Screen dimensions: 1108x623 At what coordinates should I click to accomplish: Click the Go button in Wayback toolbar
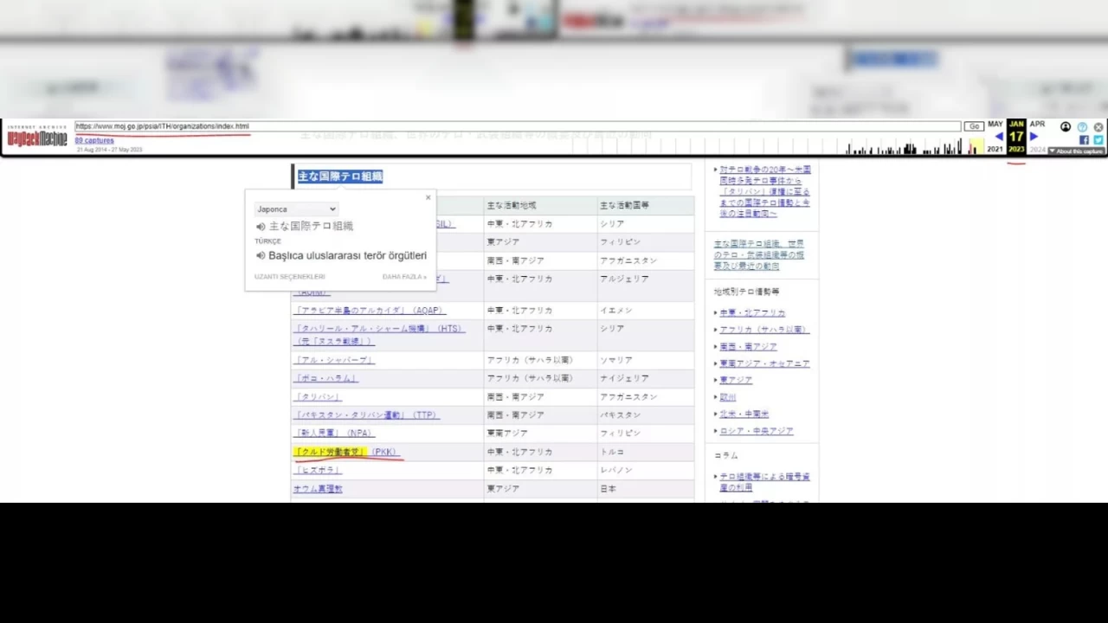click(974, 126)
